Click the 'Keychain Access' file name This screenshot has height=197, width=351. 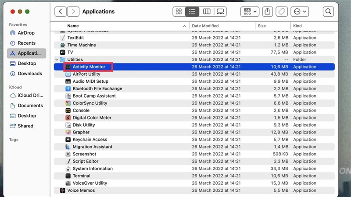click(90, 139)
